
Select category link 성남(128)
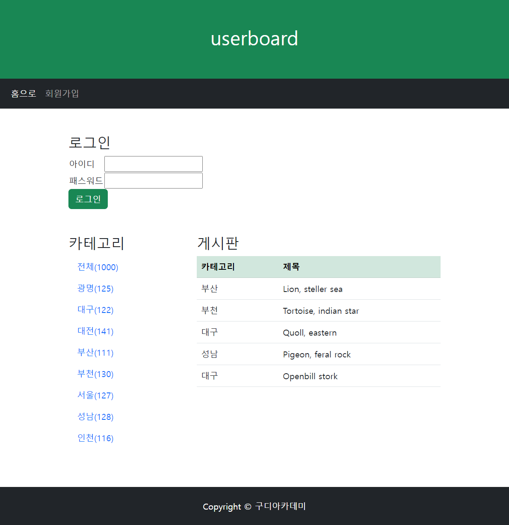click(x=95, y=417)
